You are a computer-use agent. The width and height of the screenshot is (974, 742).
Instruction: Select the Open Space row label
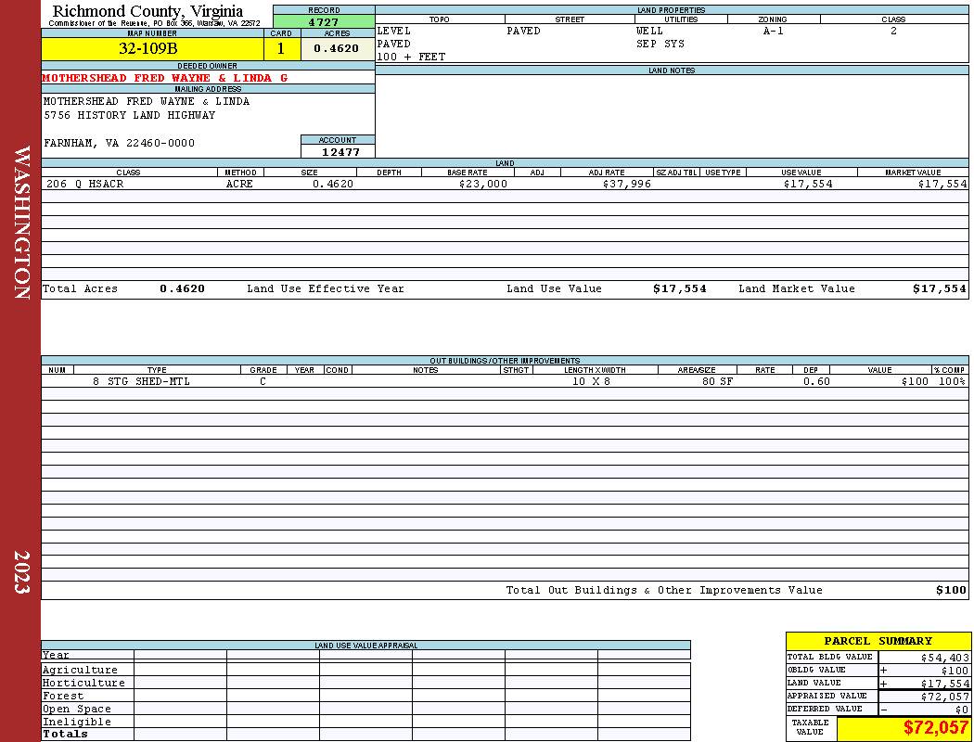point(76,710)
